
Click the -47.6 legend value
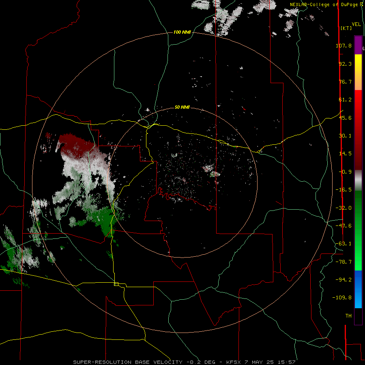point(344,226)
